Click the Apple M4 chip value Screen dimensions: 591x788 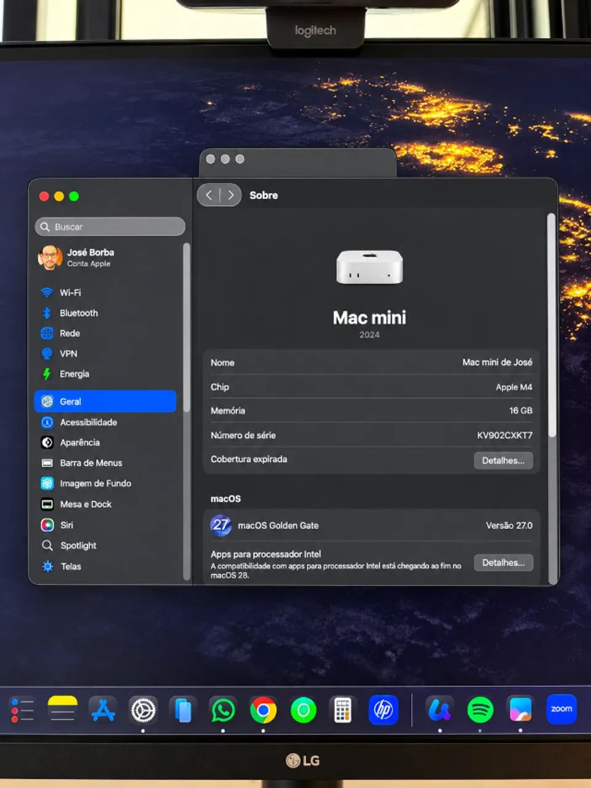[x=514, y=387]
